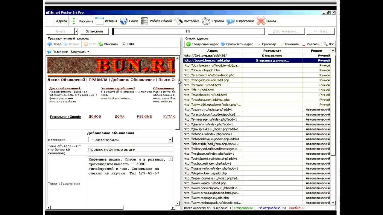Sort by the Результат column header

(272, 51)
